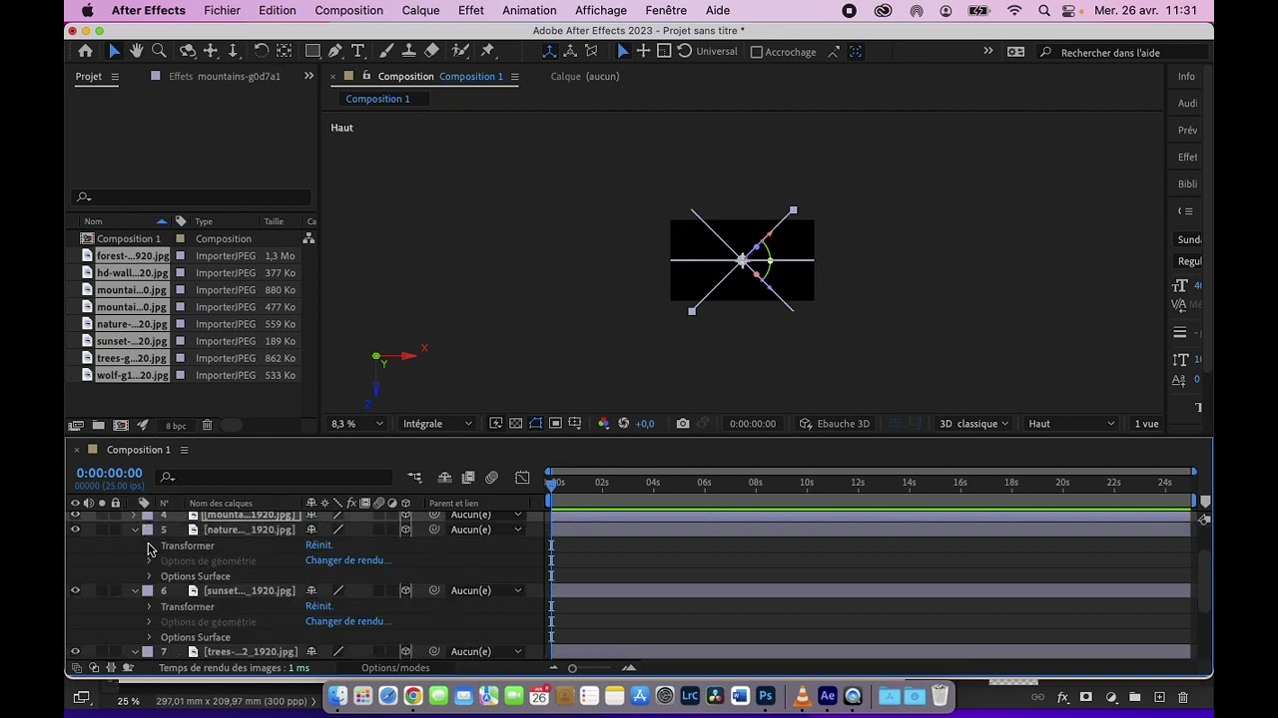Select the Zoom magnifier tool
This screenshot has width=1278, height=718.
coord(160,51)
